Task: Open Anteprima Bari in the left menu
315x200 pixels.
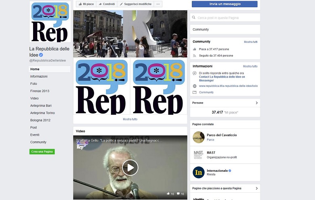Action: coord(41,105)
